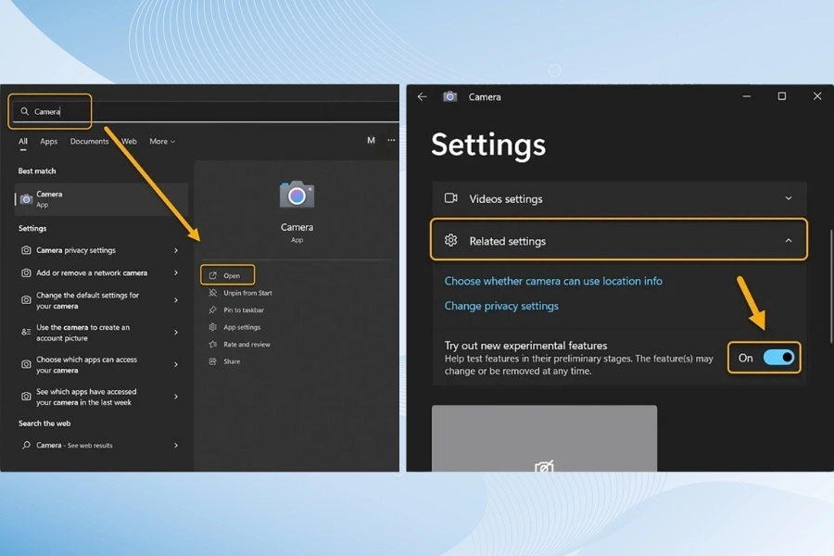Click the search magnifier icon
This screenshot has height=556, width=834.
point(27,109)
